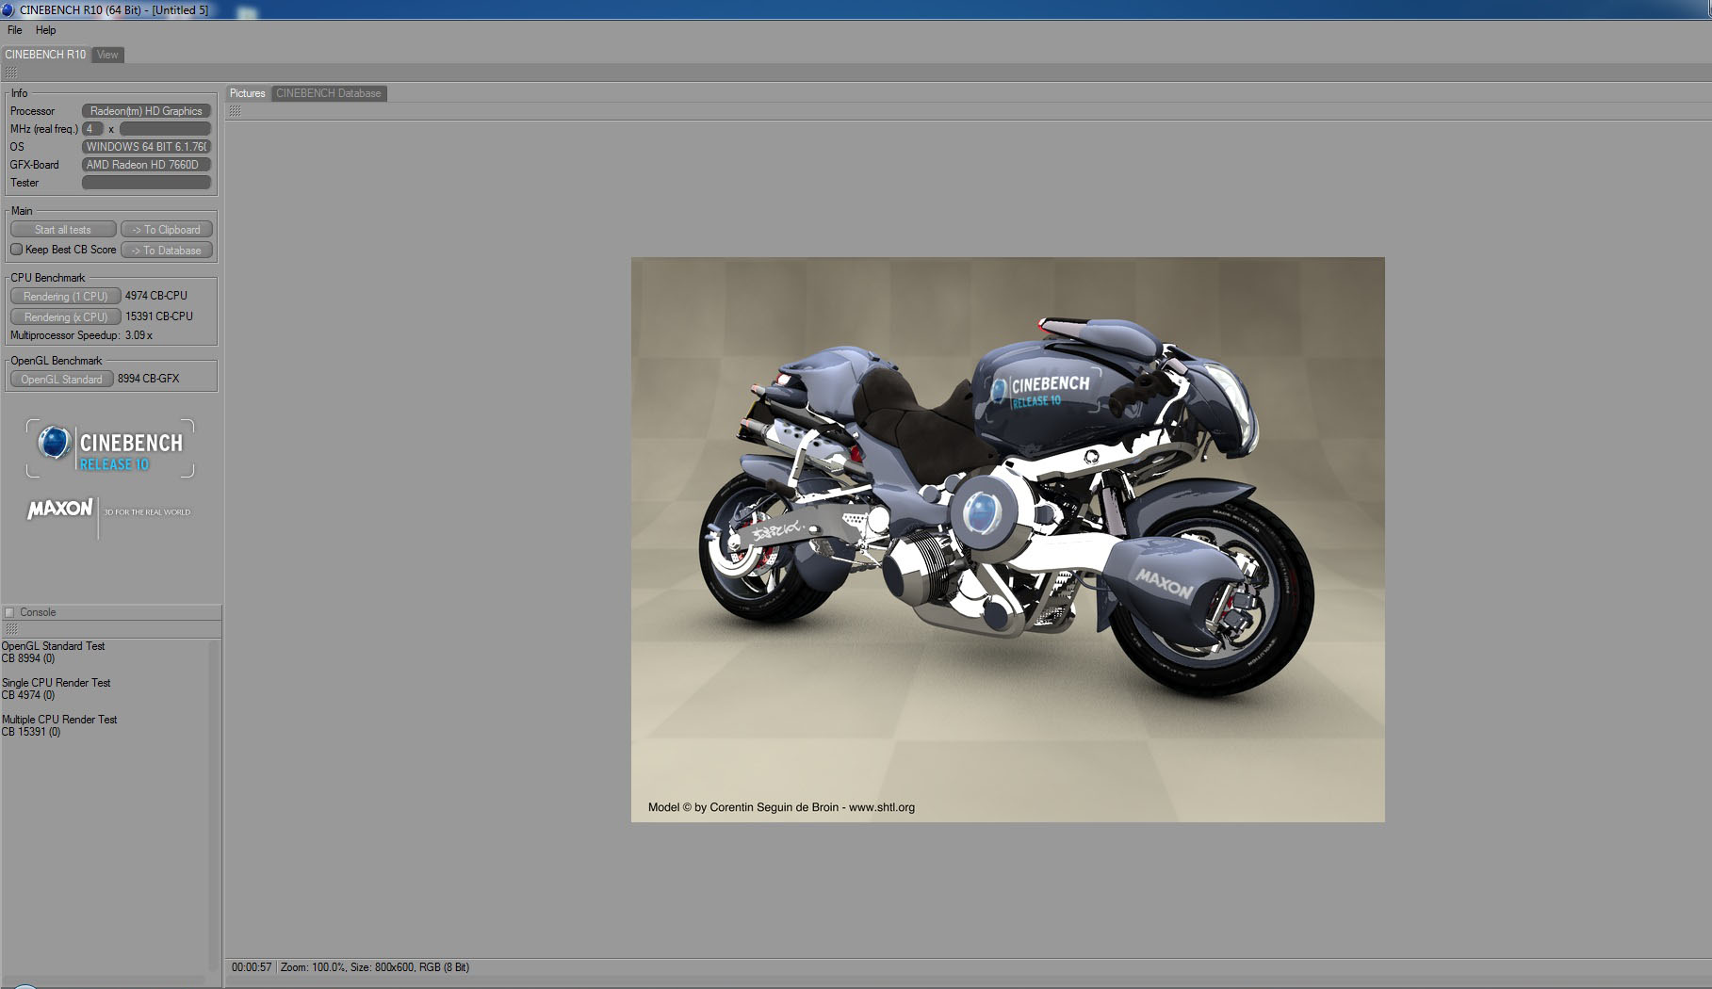Send results with To Database button

pyautogui.click(x=167, y=251)
